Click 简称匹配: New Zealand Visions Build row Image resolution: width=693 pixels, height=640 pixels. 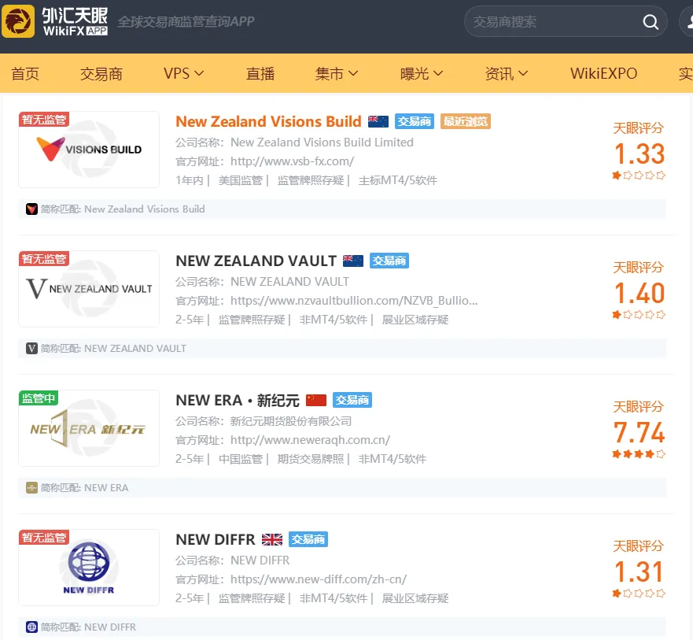[x=342, y=209]
